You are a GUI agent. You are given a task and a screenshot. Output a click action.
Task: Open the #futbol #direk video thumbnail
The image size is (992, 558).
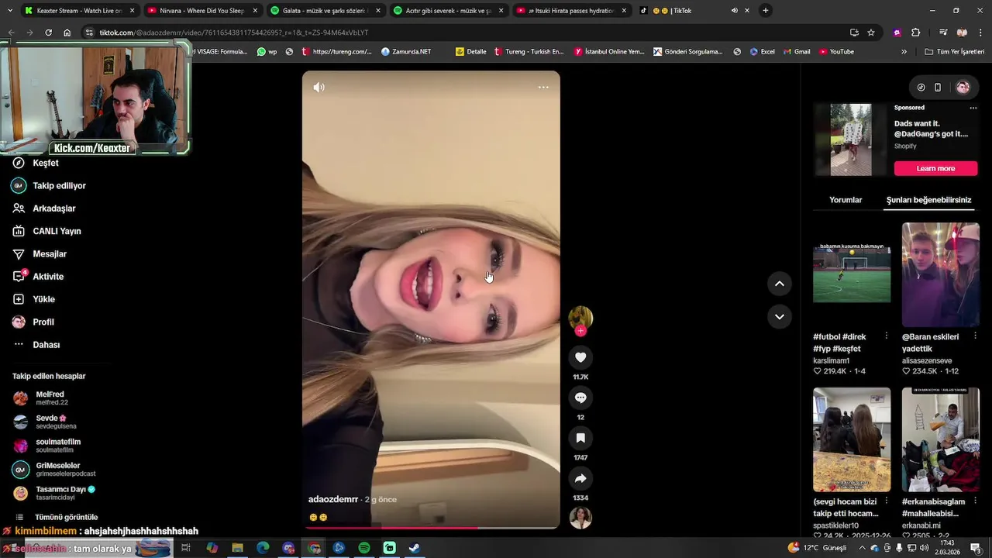point(852,274)
